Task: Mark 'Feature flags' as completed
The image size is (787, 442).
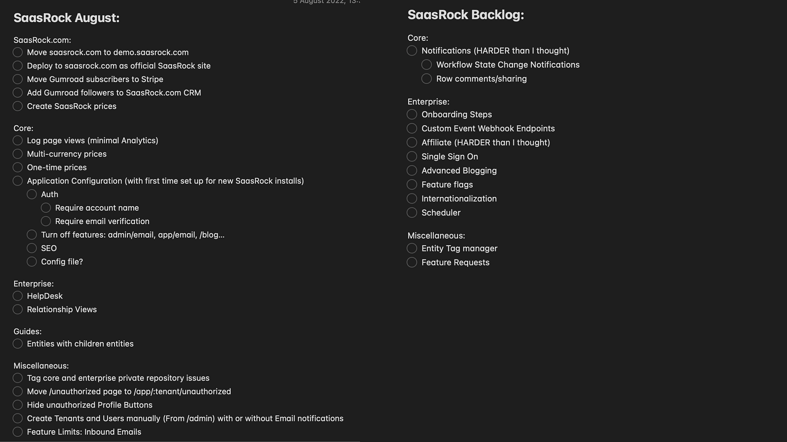Action: [412, 184]
